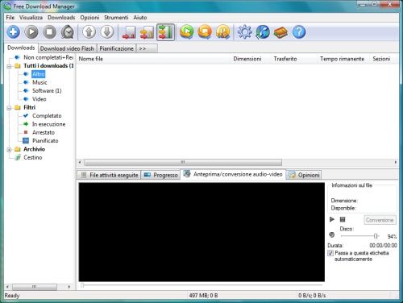
Task: Click the stop download toolbar icon
Action: click(x=49, y=32)
